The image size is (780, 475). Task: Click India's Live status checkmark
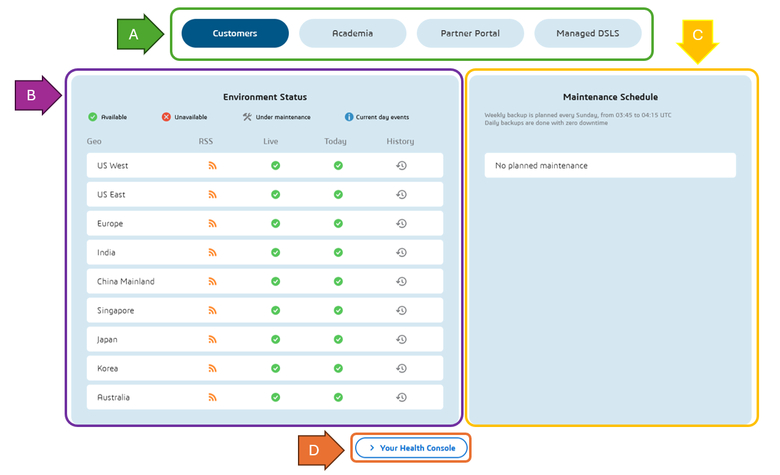coord(275,252)
